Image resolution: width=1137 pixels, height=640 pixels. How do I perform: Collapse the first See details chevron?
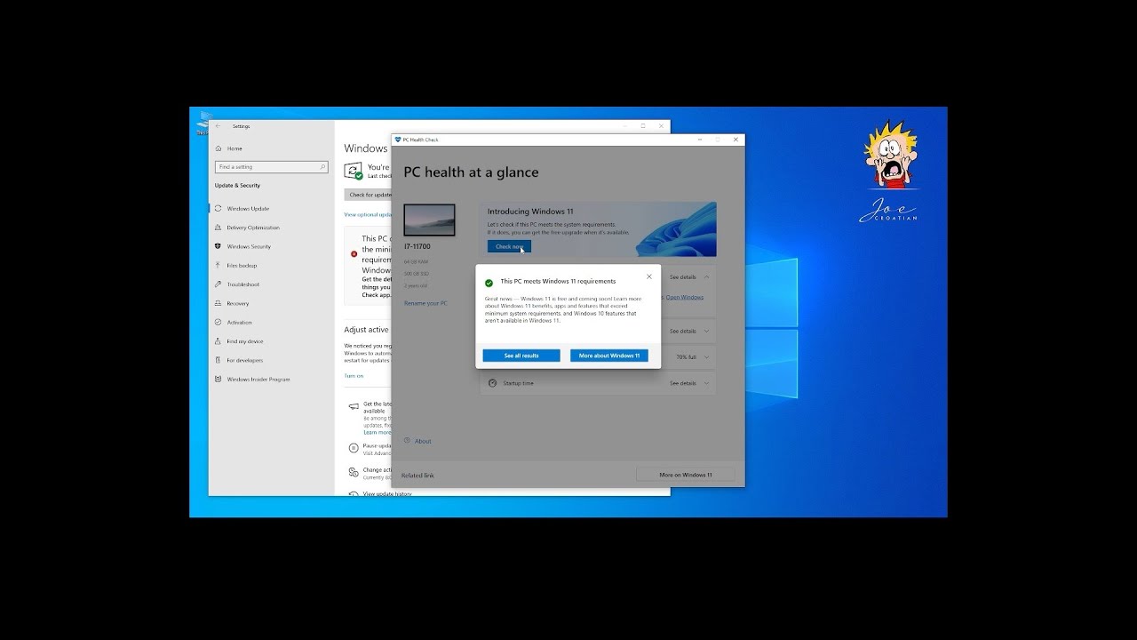707,277
